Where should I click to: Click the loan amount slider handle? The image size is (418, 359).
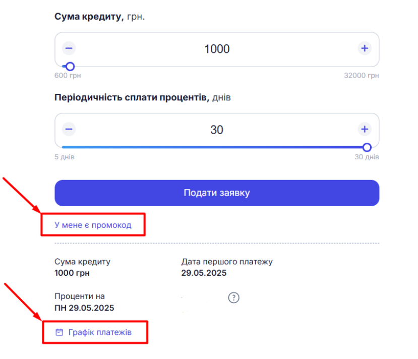[x=70, y=67]
